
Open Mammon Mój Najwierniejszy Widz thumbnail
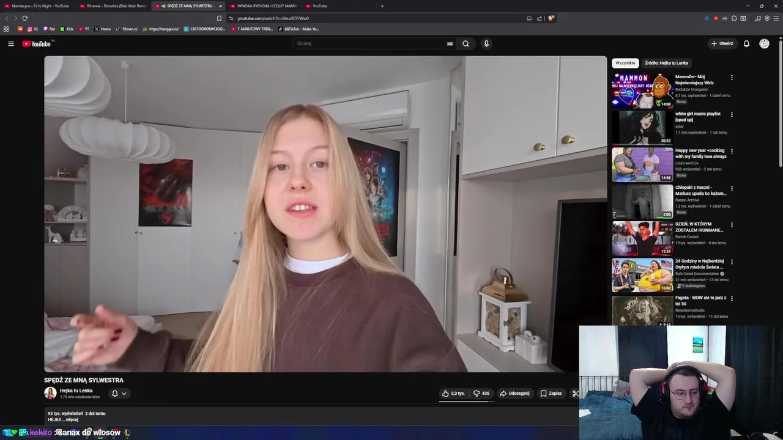point(642,90)
